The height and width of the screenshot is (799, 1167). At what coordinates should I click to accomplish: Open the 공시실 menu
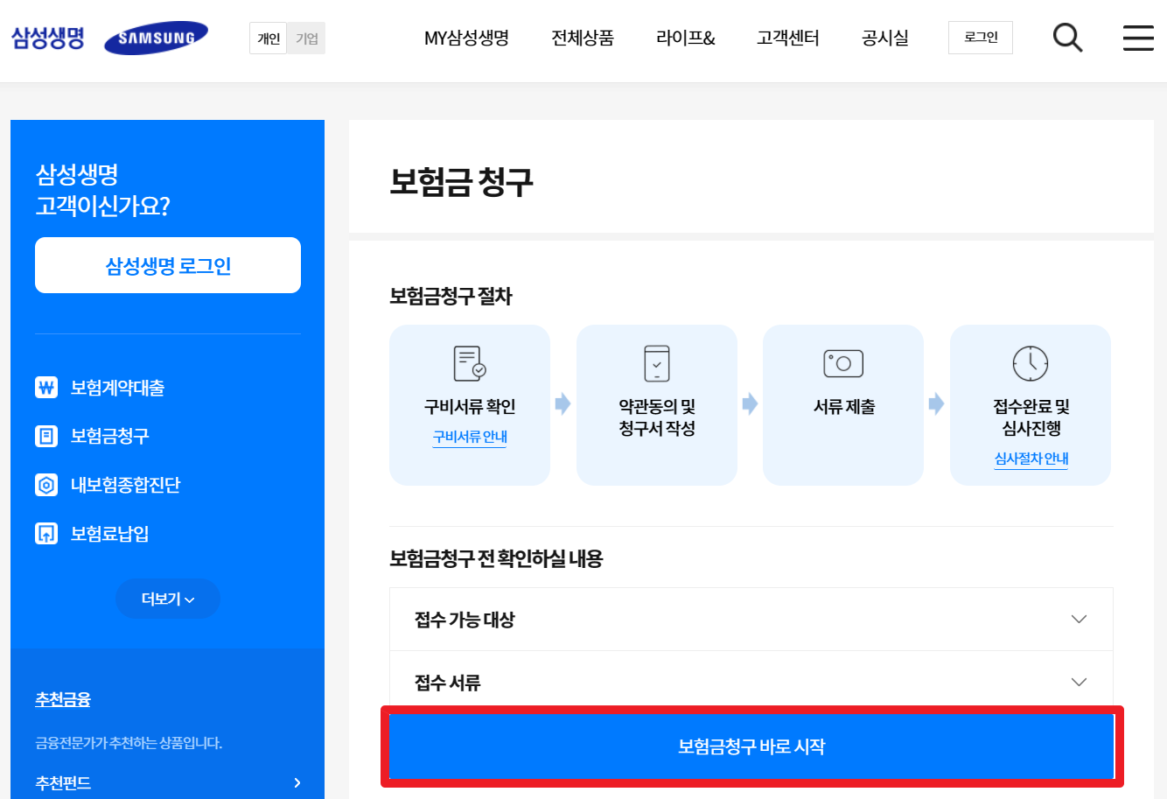(x=885, y=38)
